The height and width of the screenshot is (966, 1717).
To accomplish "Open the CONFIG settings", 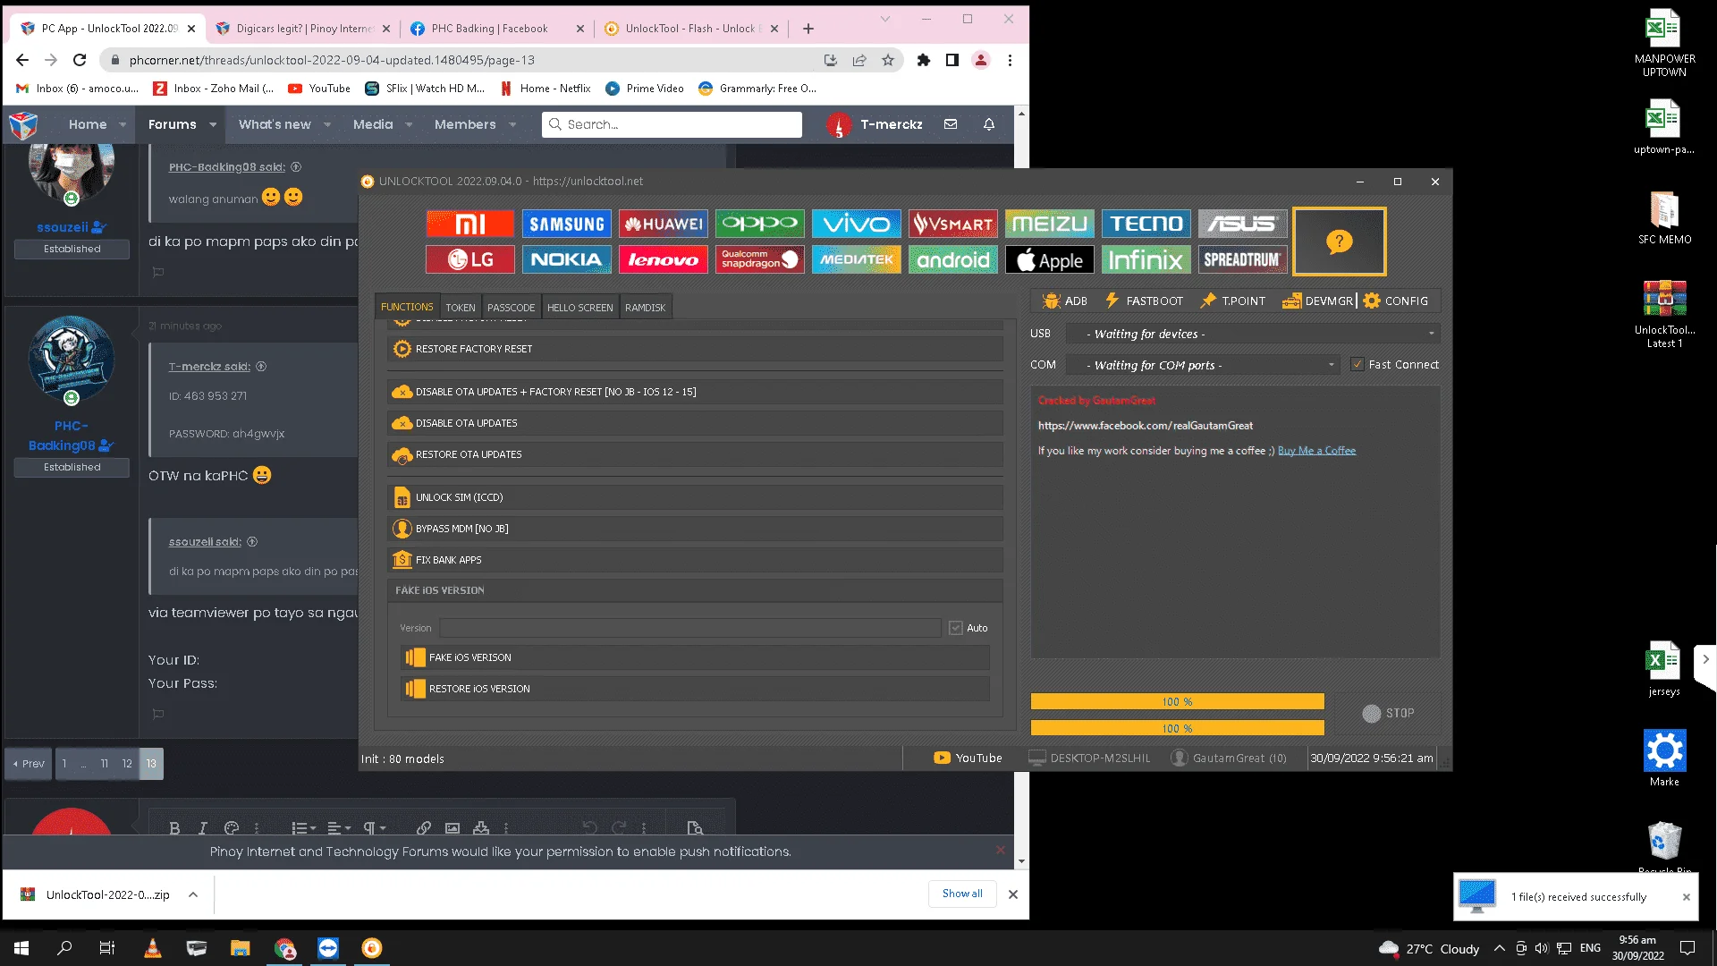I will pos(1396,301).
